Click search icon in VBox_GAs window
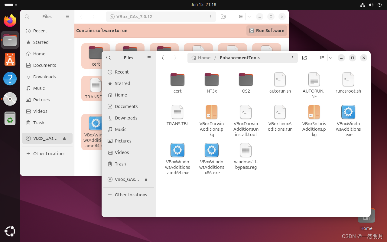 click(27, 17)
